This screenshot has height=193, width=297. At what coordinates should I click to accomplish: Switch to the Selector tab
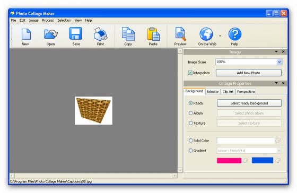(213, 92)
